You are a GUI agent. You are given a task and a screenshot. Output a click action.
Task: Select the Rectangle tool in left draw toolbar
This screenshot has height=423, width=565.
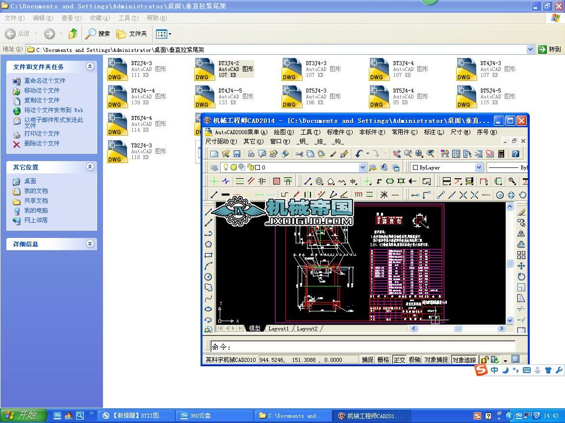click(x=208, y=256)
